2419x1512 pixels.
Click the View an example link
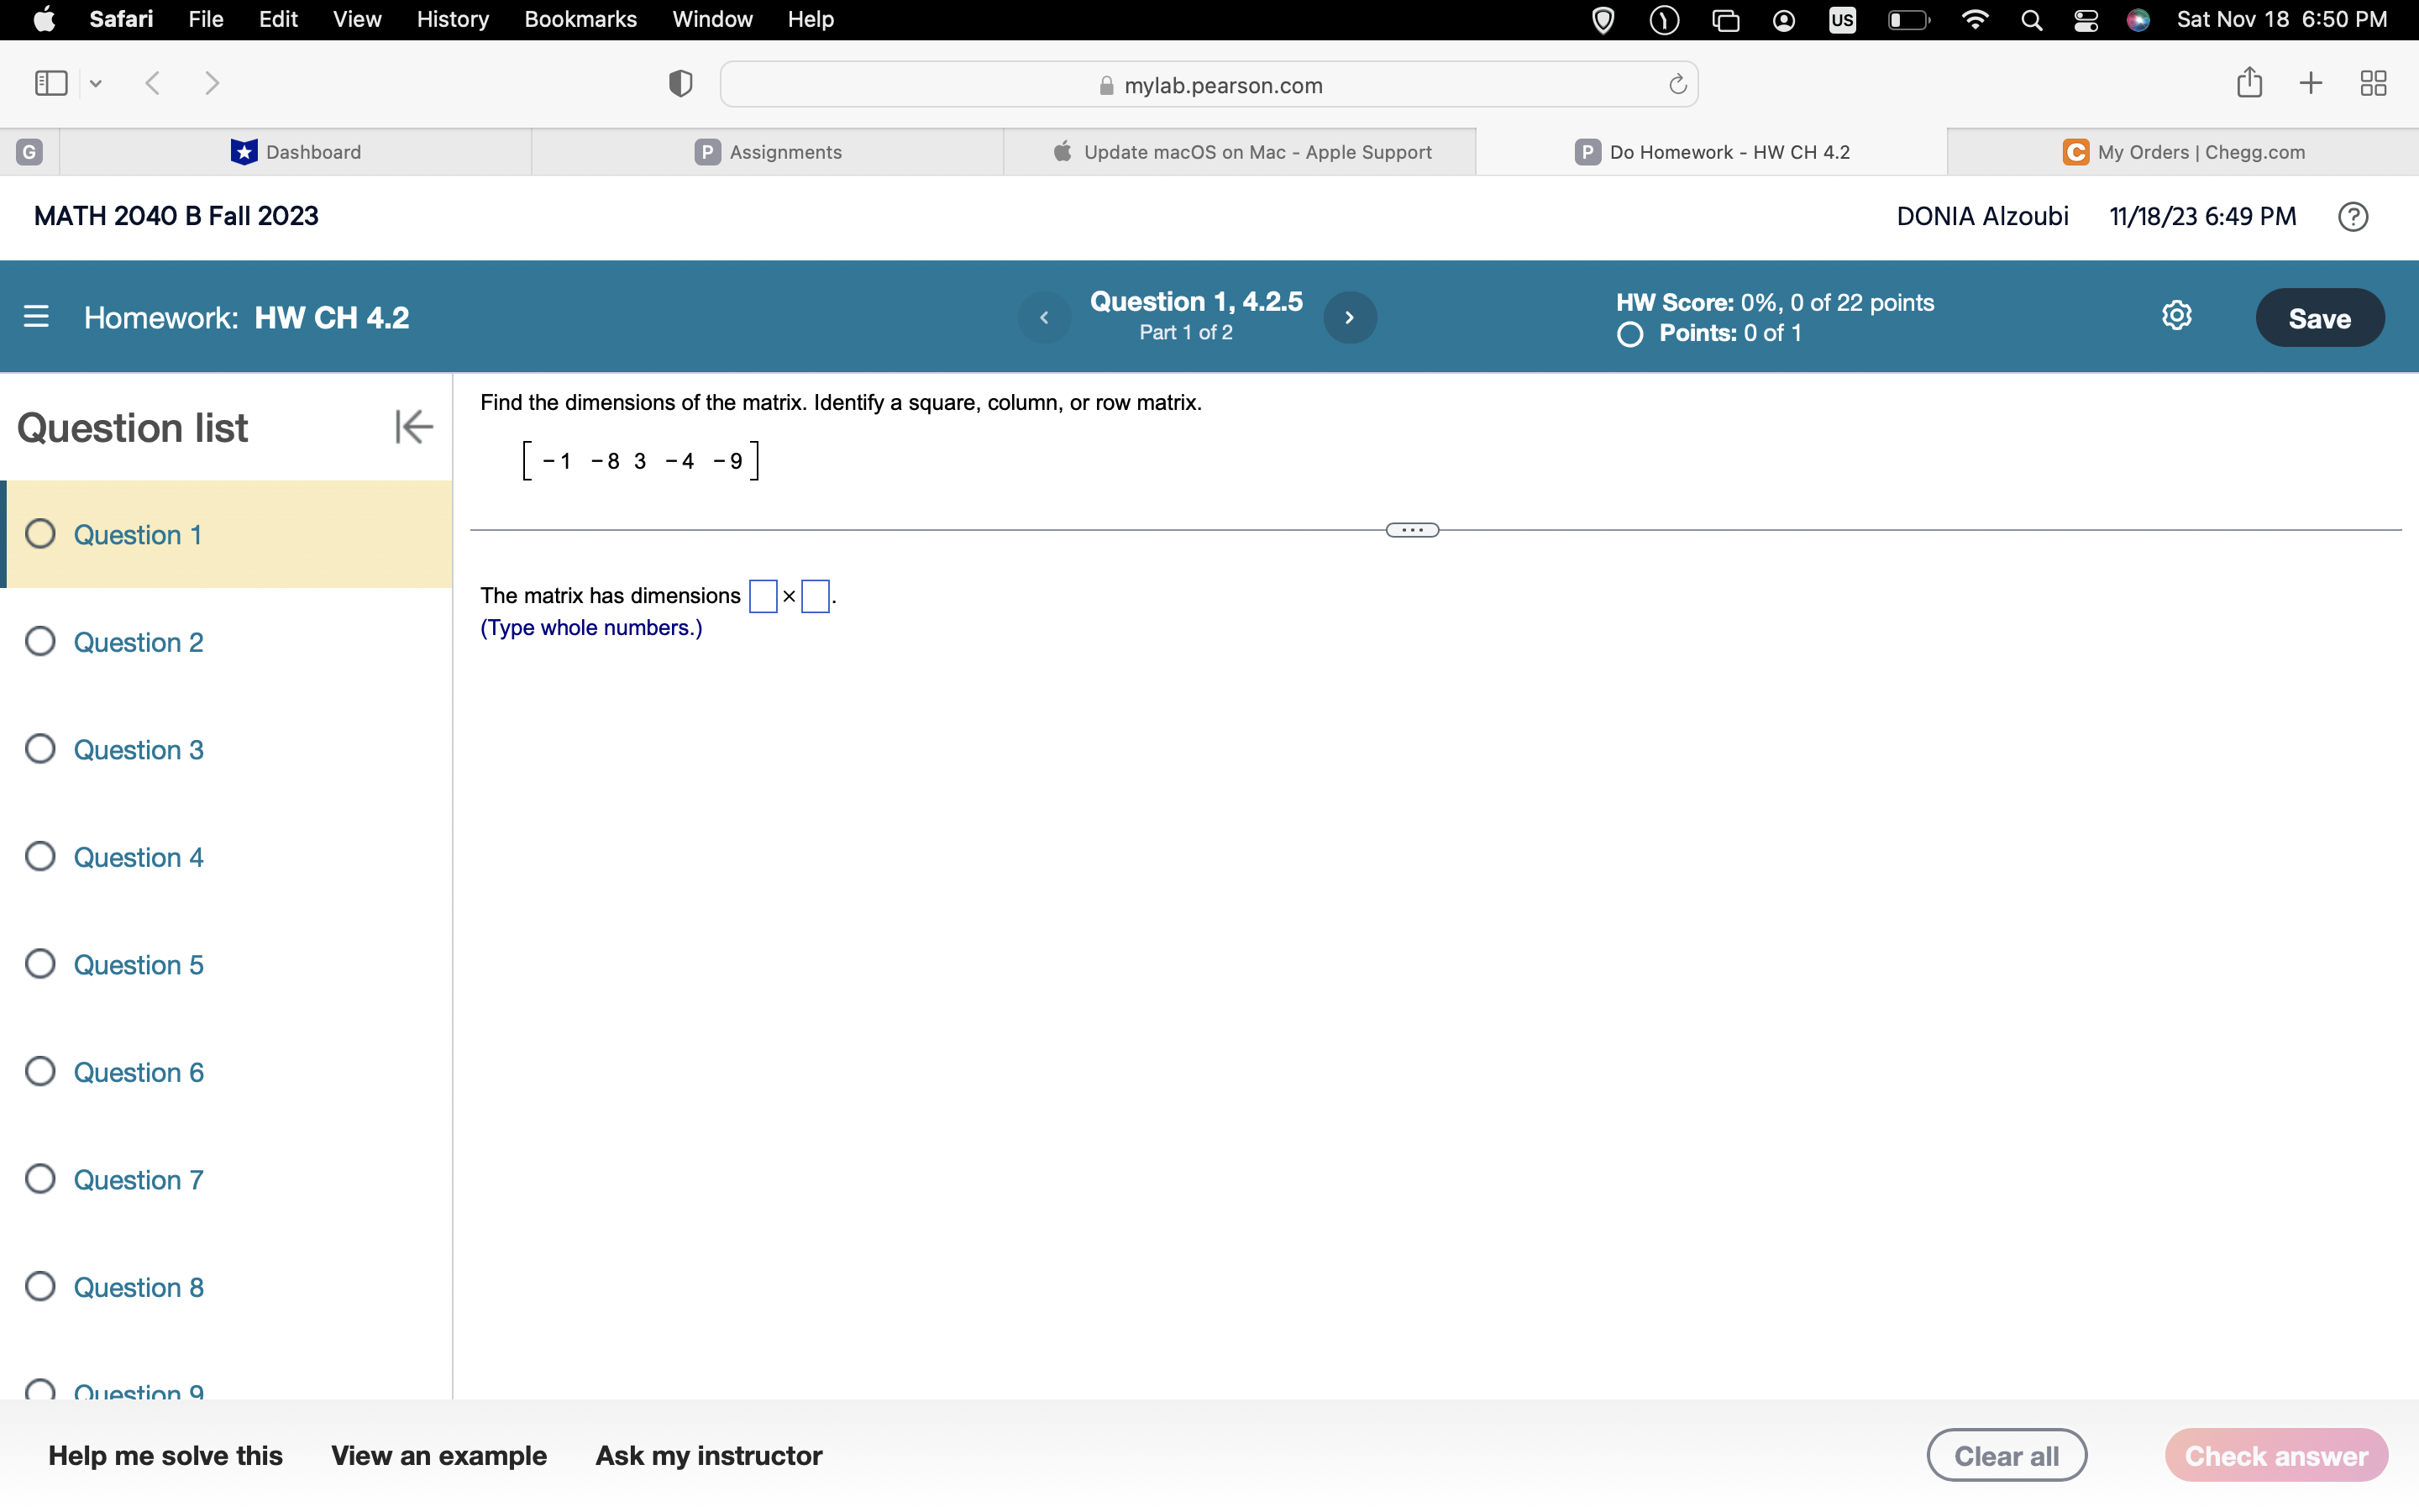[x=438, y=1455]
